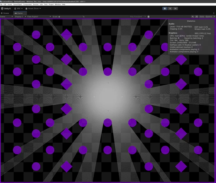This screenshot has height=183, width=216.
Task: Open the Component menu
Action: point(27,4)
